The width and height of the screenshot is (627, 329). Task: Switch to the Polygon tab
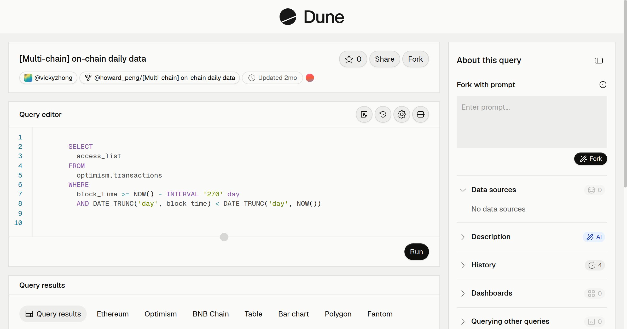(338, 314)
